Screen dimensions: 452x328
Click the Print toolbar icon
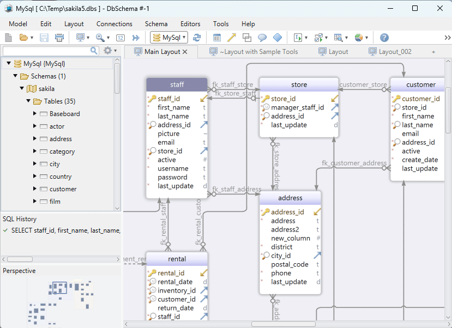(x=59, y=38)
